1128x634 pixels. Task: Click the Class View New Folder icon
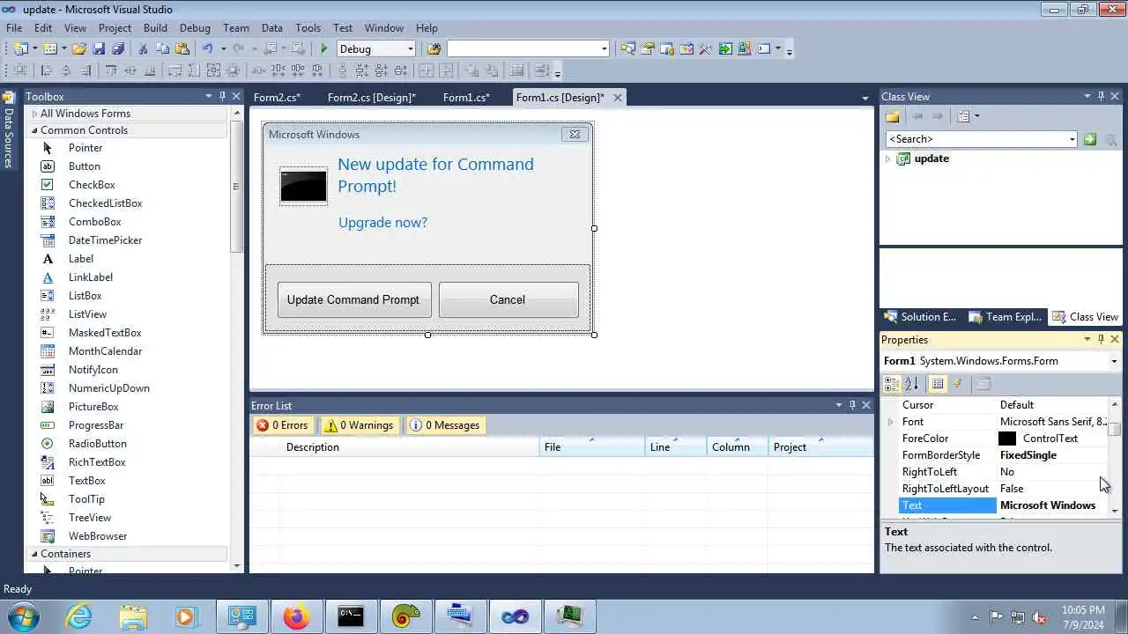(893, 116)
